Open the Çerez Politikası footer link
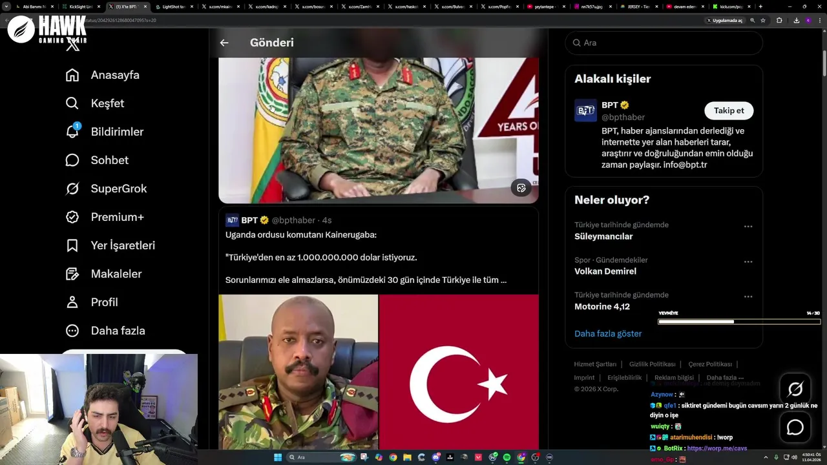The width and height of the screenshot is (827, 465). point(710,364)
